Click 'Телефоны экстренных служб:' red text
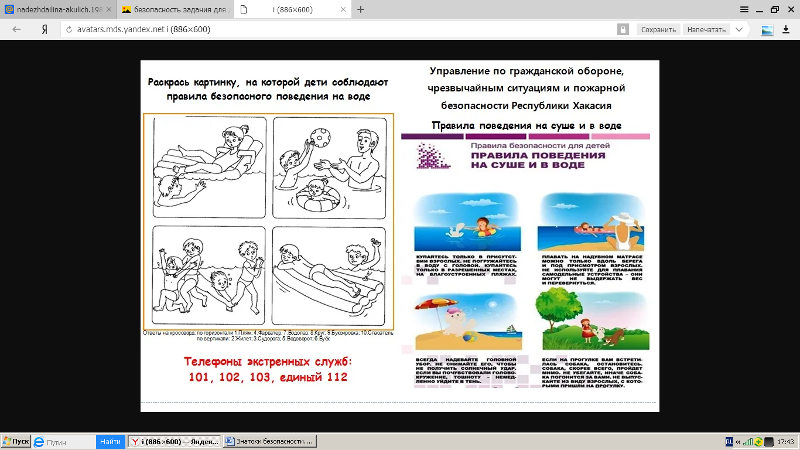 [x=268, y=362]
